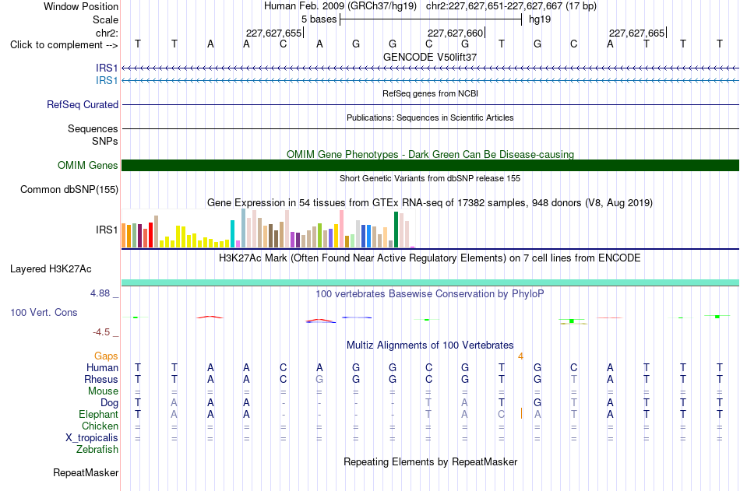Click the light blue IRS1 GENCODE label
This screenshot has width=740, height=491.
tap(107, 81)
